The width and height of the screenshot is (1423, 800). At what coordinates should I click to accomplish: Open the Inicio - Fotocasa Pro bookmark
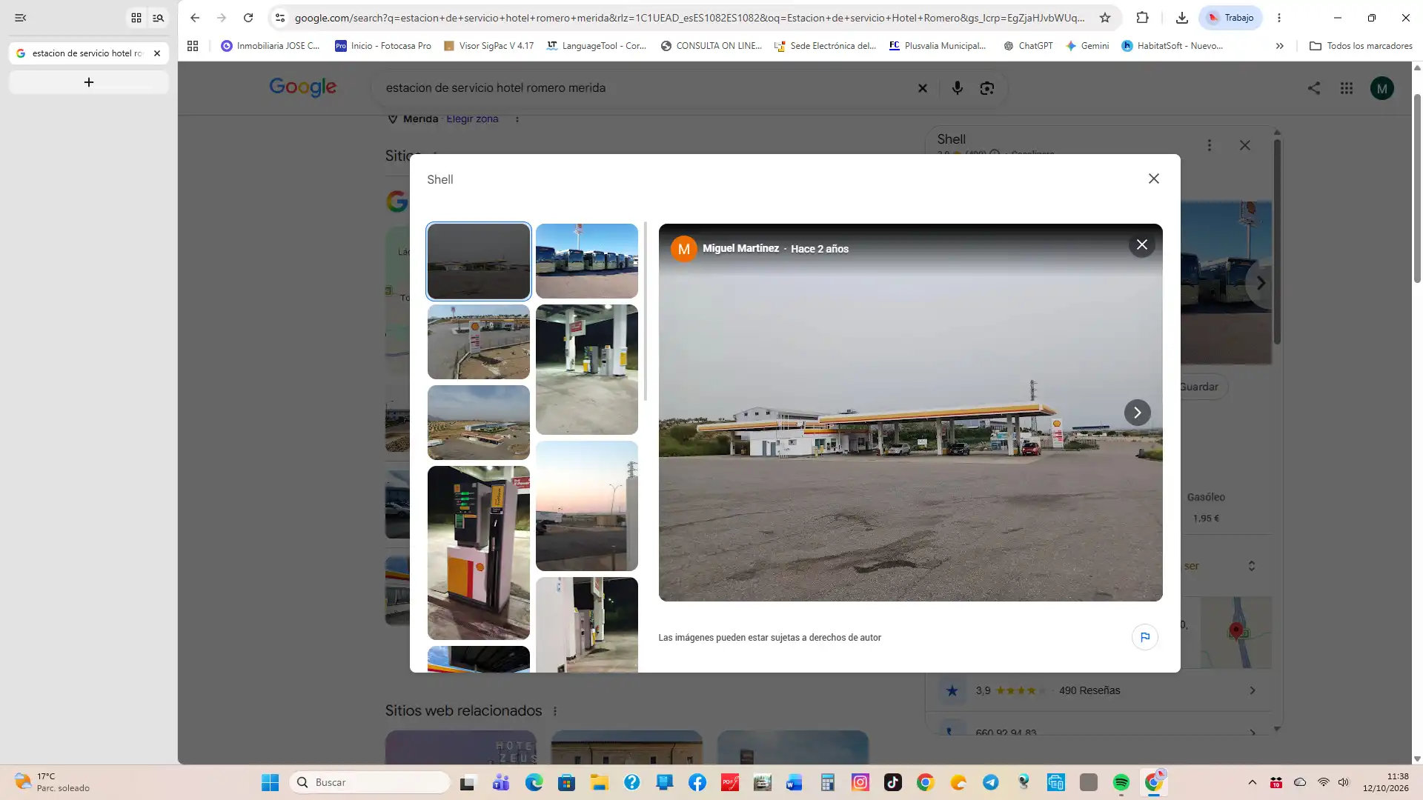[x=383, y=46]
